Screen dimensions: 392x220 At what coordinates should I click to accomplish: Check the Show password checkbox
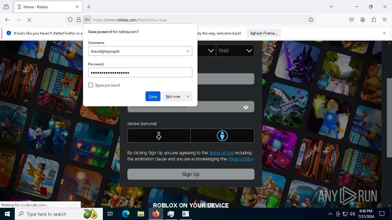coord(91,85)
